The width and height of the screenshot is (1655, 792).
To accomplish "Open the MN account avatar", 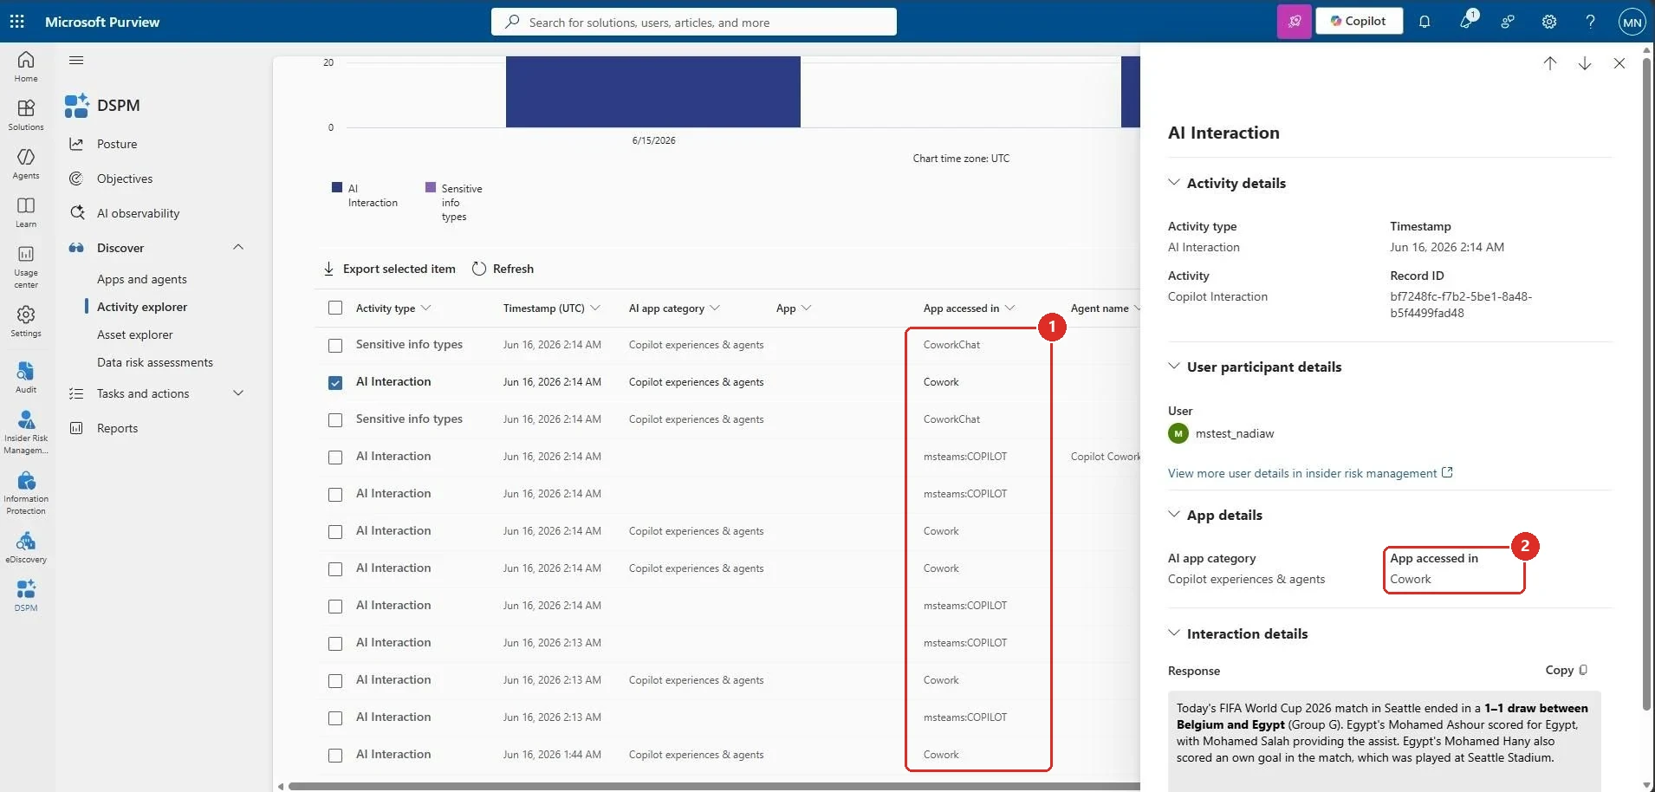I will (x=1632, y=22).
